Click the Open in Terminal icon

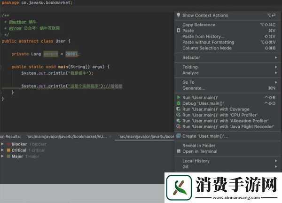click(179, 151)
